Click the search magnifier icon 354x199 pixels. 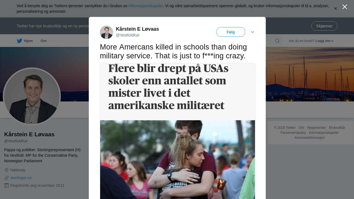click(x=277, y=41)
